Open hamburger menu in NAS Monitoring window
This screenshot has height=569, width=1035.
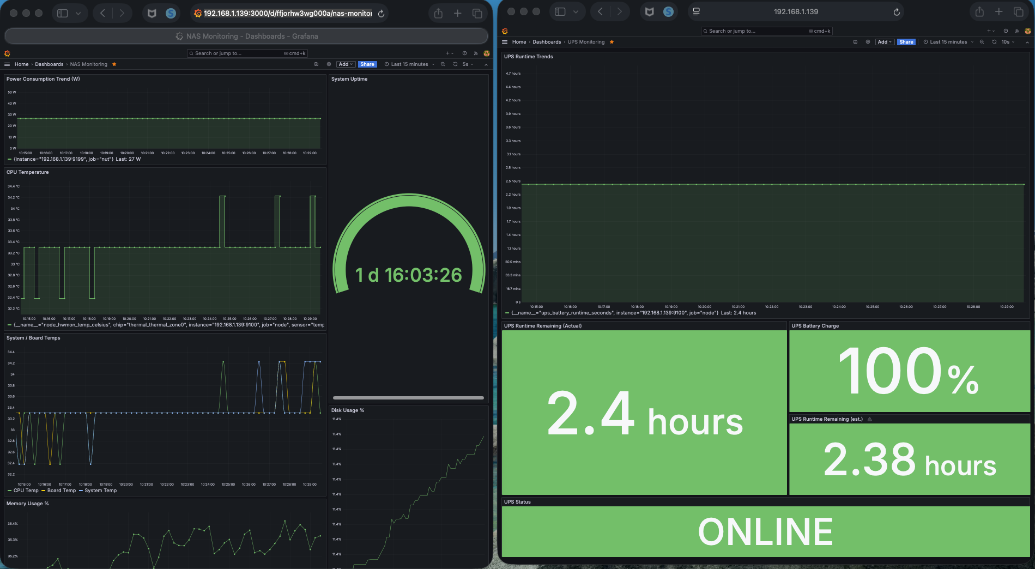[7, 64]
